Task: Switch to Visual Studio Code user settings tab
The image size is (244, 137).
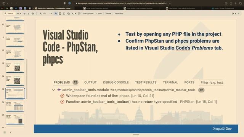Action: coord(95,8)
